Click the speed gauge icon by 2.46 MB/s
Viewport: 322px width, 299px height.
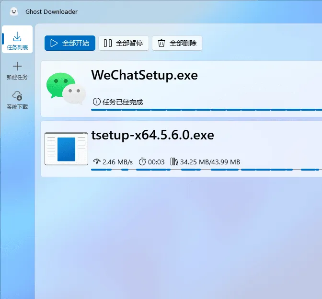(96, 161)
